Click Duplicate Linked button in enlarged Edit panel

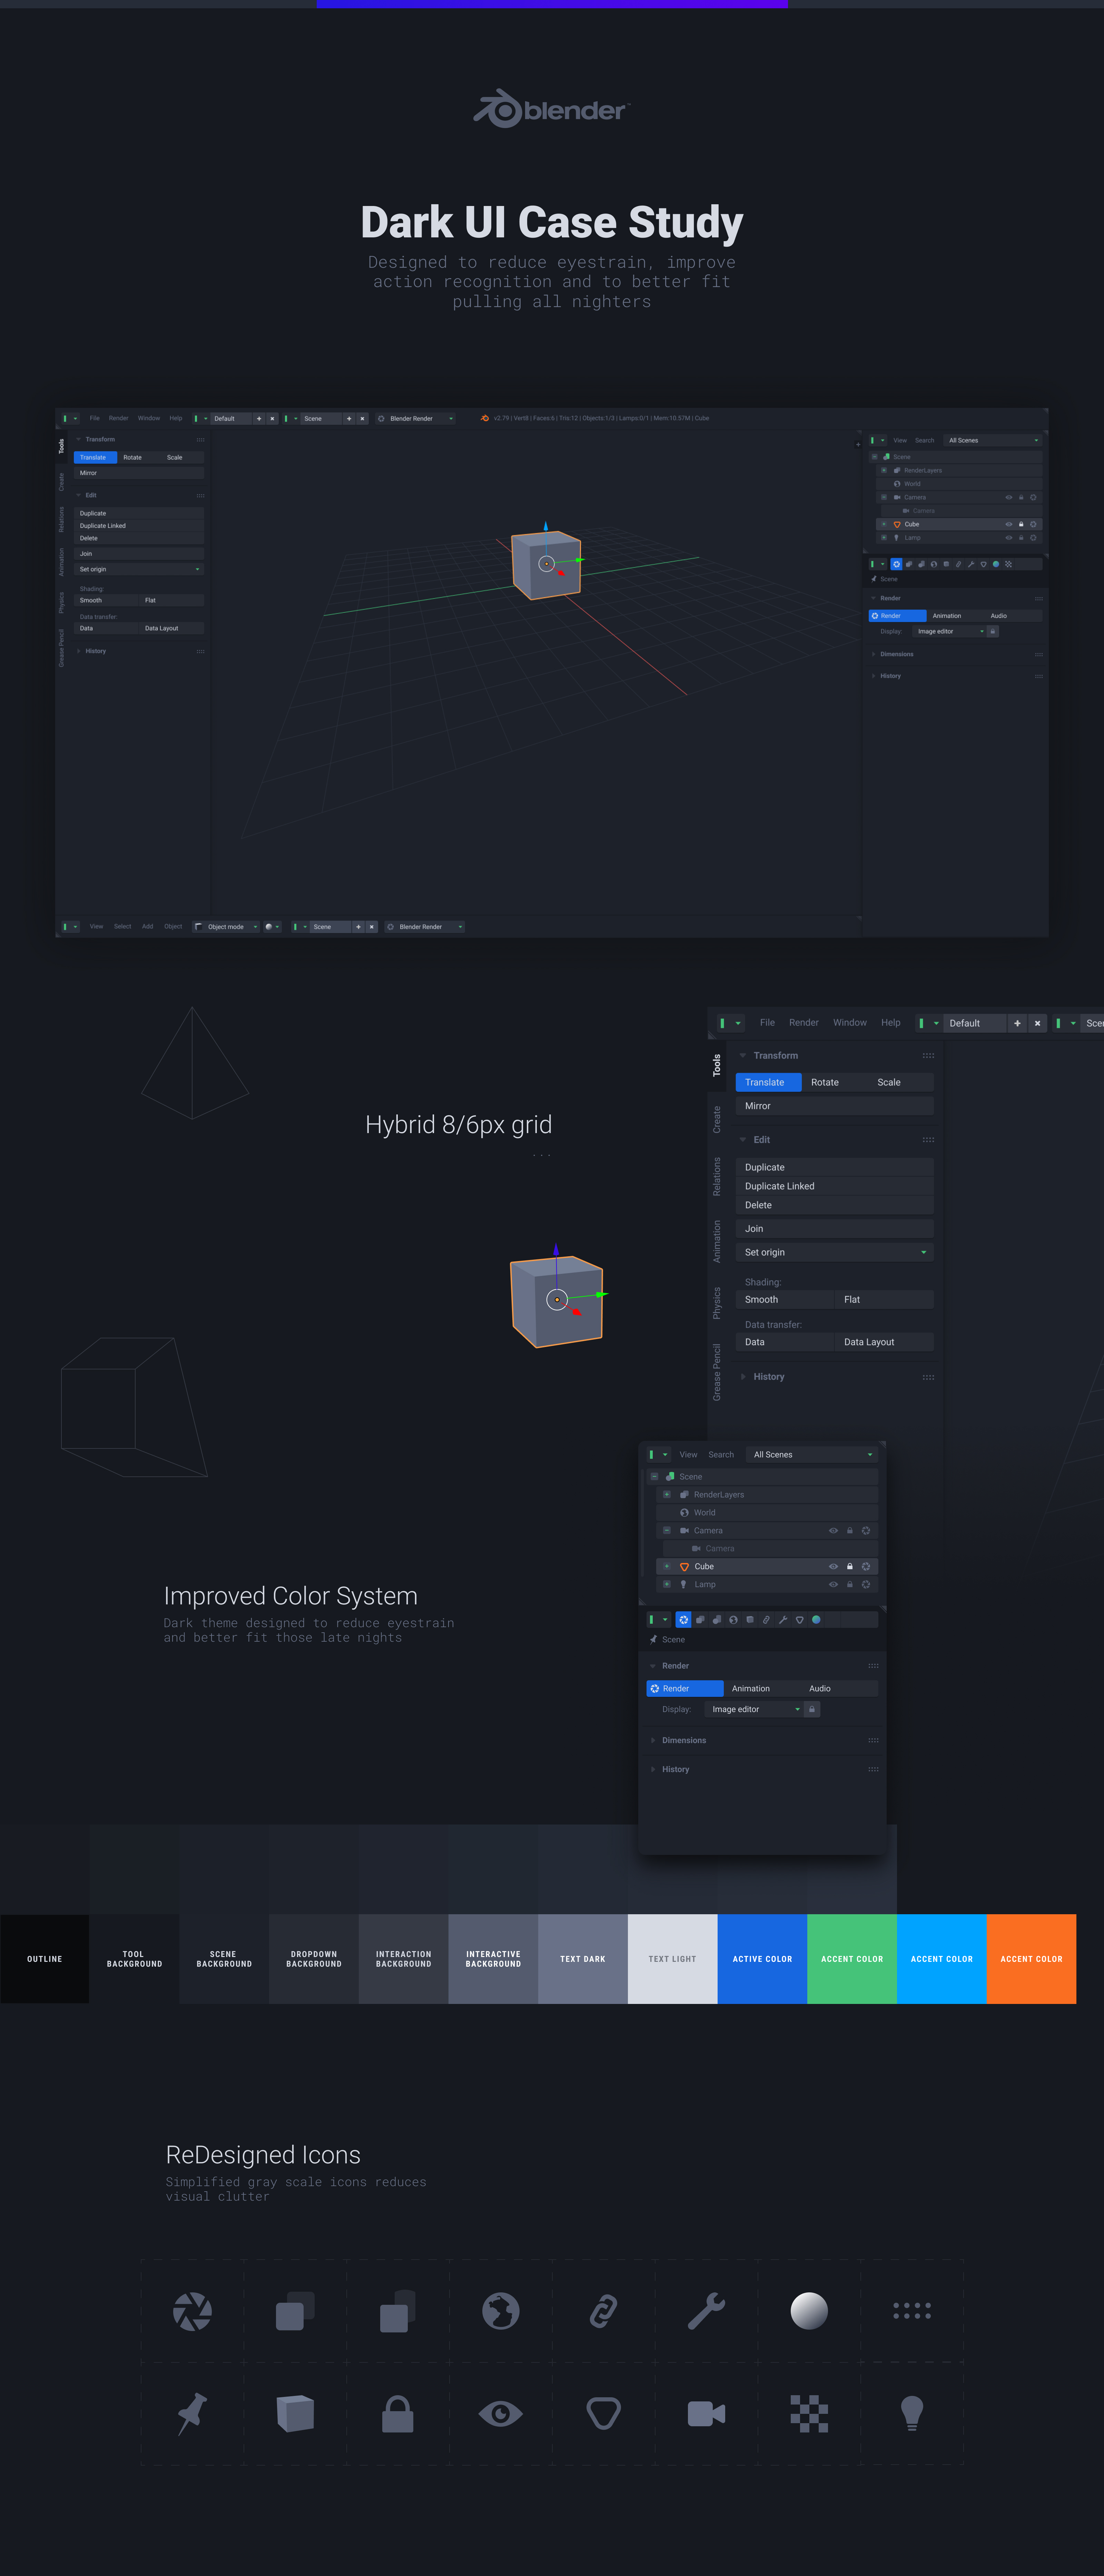pyautogui.click(x=780, y=1186)
